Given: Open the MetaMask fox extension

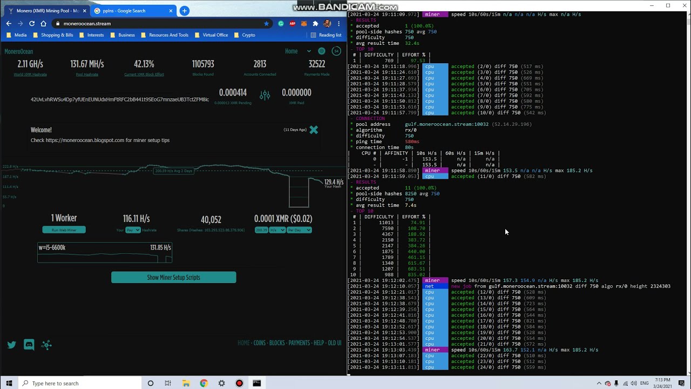Looking at the screenshot, I should pyautogui.click(x=304, y=24).
